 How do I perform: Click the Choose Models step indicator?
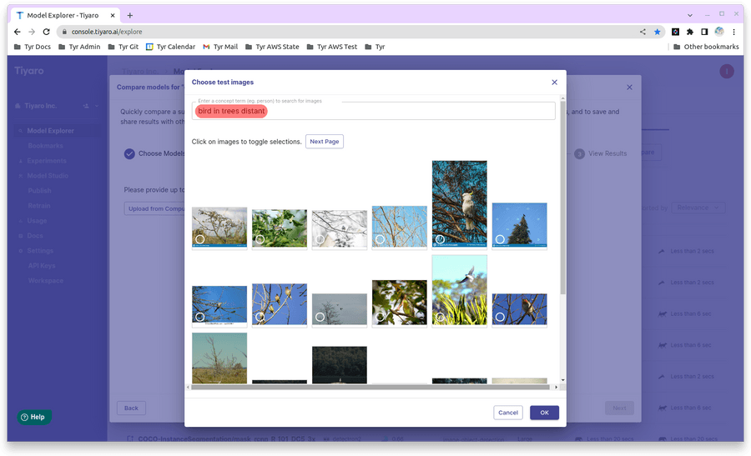point(154,153)
